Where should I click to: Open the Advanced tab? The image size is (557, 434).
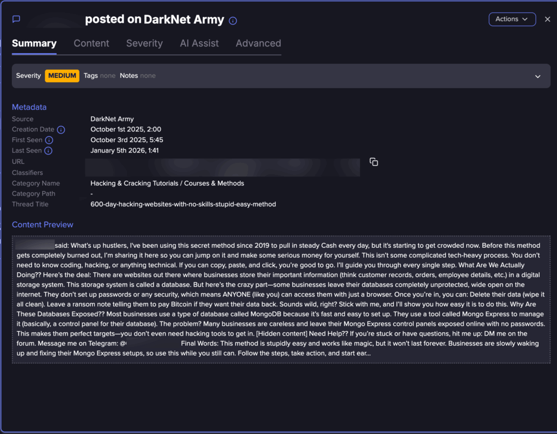[x=258, y=43]
